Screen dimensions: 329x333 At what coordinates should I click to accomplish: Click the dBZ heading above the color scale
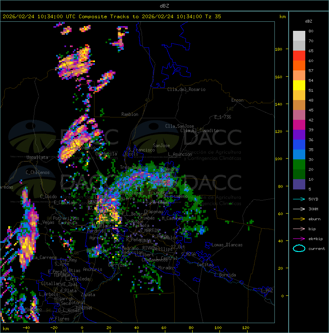pyautogui.click(x=308, y=21)
